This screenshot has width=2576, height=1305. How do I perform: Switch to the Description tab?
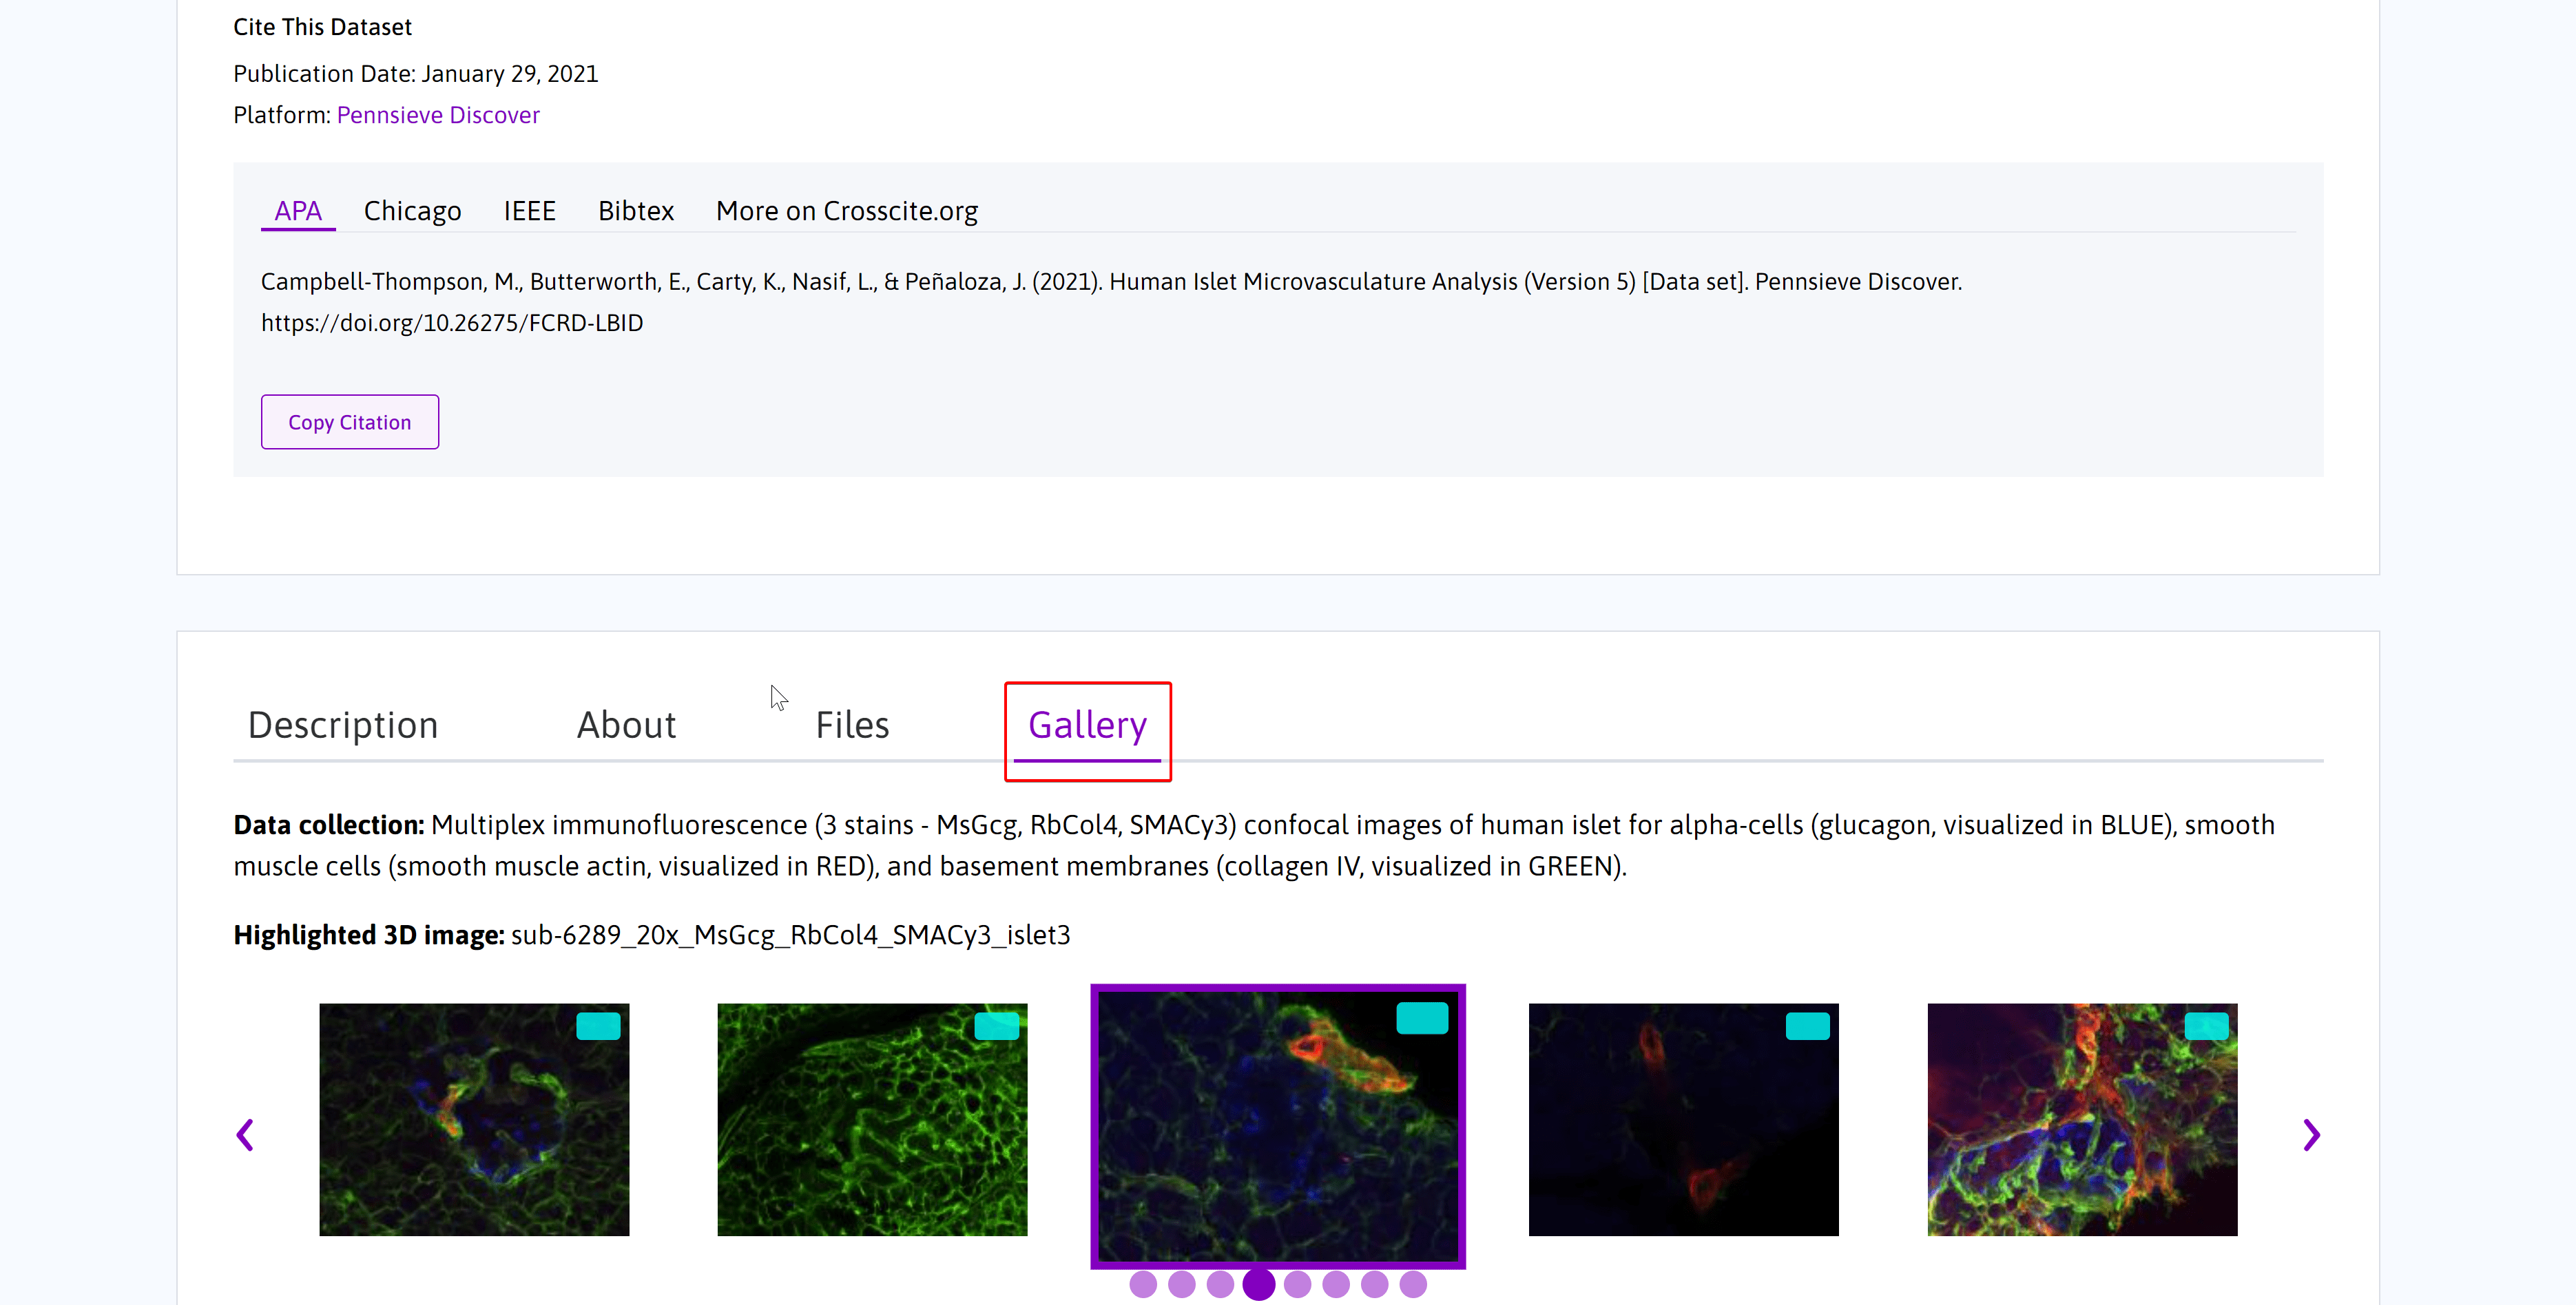coord(343,725)
